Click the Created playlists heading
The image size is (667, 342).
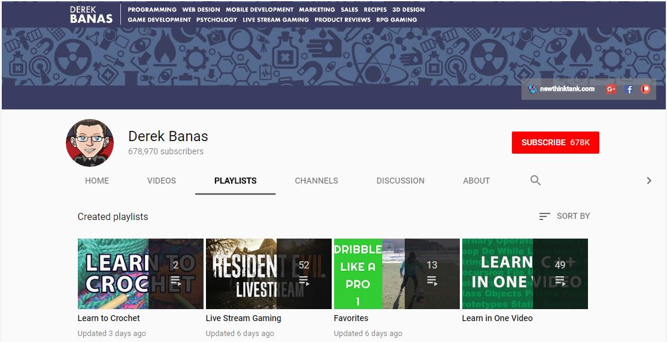point(113,216)
